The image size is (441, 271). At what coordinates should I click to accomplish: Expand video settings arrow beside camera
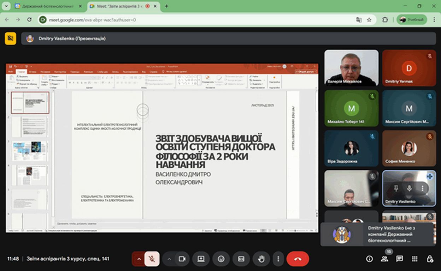point(169,259)
